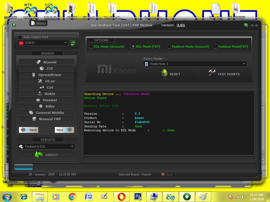Screen dimensions: 270x202
Task: Open the Fastboot to EDL reboot dropdown
Action: 46,146
